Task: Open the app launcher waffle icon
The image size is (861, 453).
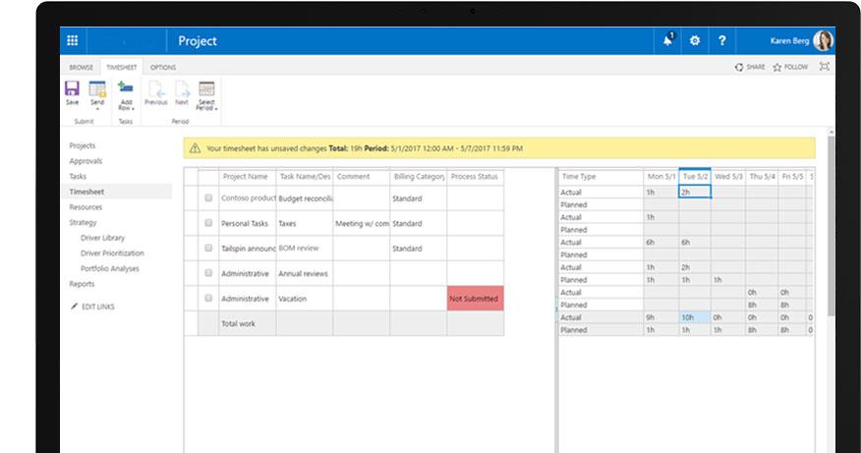Action: point(73,41)
